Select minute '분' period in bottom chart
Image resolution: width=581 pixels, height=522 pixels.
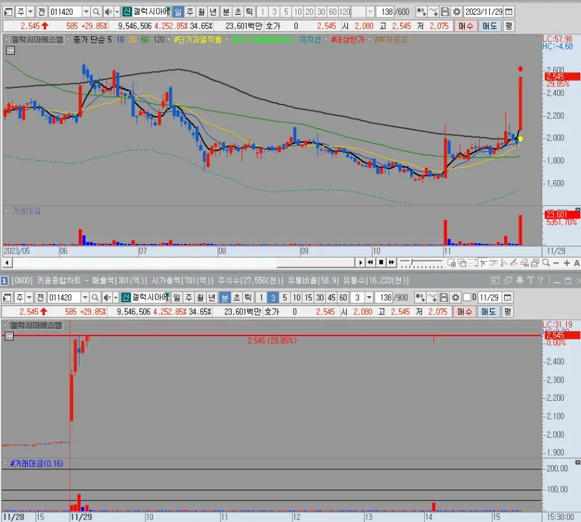[225, 297]
